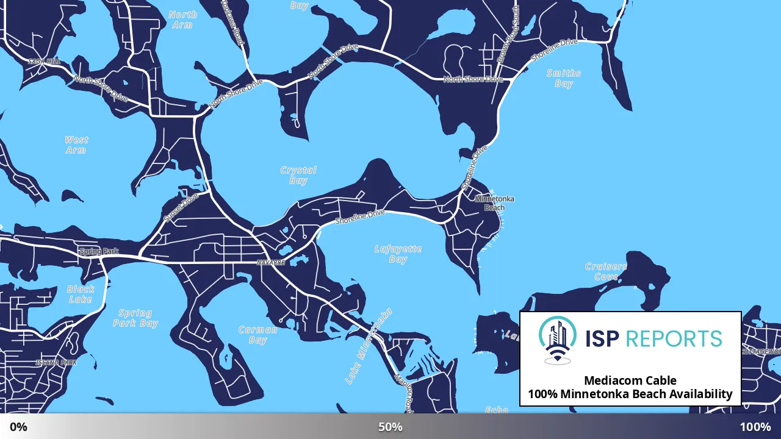Click the "SAGA HILL" place label
This screenshot has width=781, height=439.
click(45, 62)
